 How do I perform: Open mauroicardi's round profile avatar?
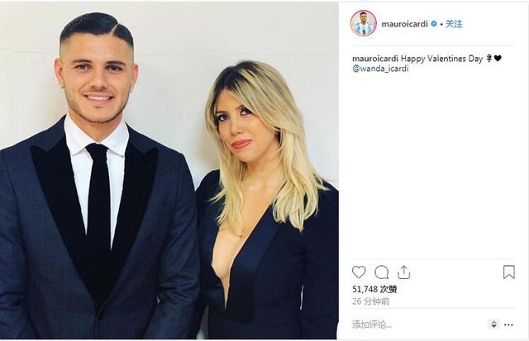coord(364,23)
